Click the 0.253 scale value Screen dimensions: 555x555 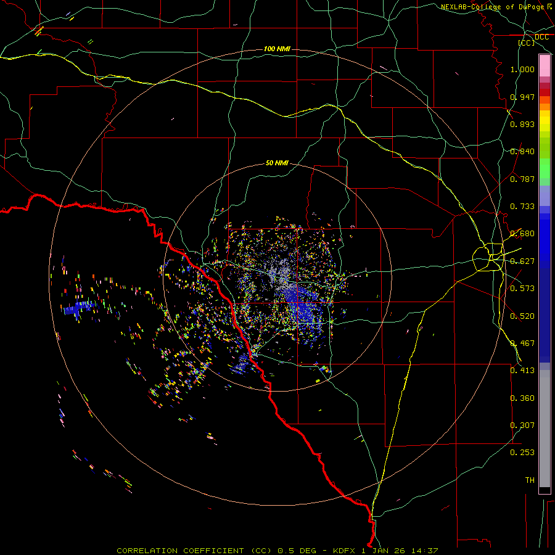click(522, 453)
